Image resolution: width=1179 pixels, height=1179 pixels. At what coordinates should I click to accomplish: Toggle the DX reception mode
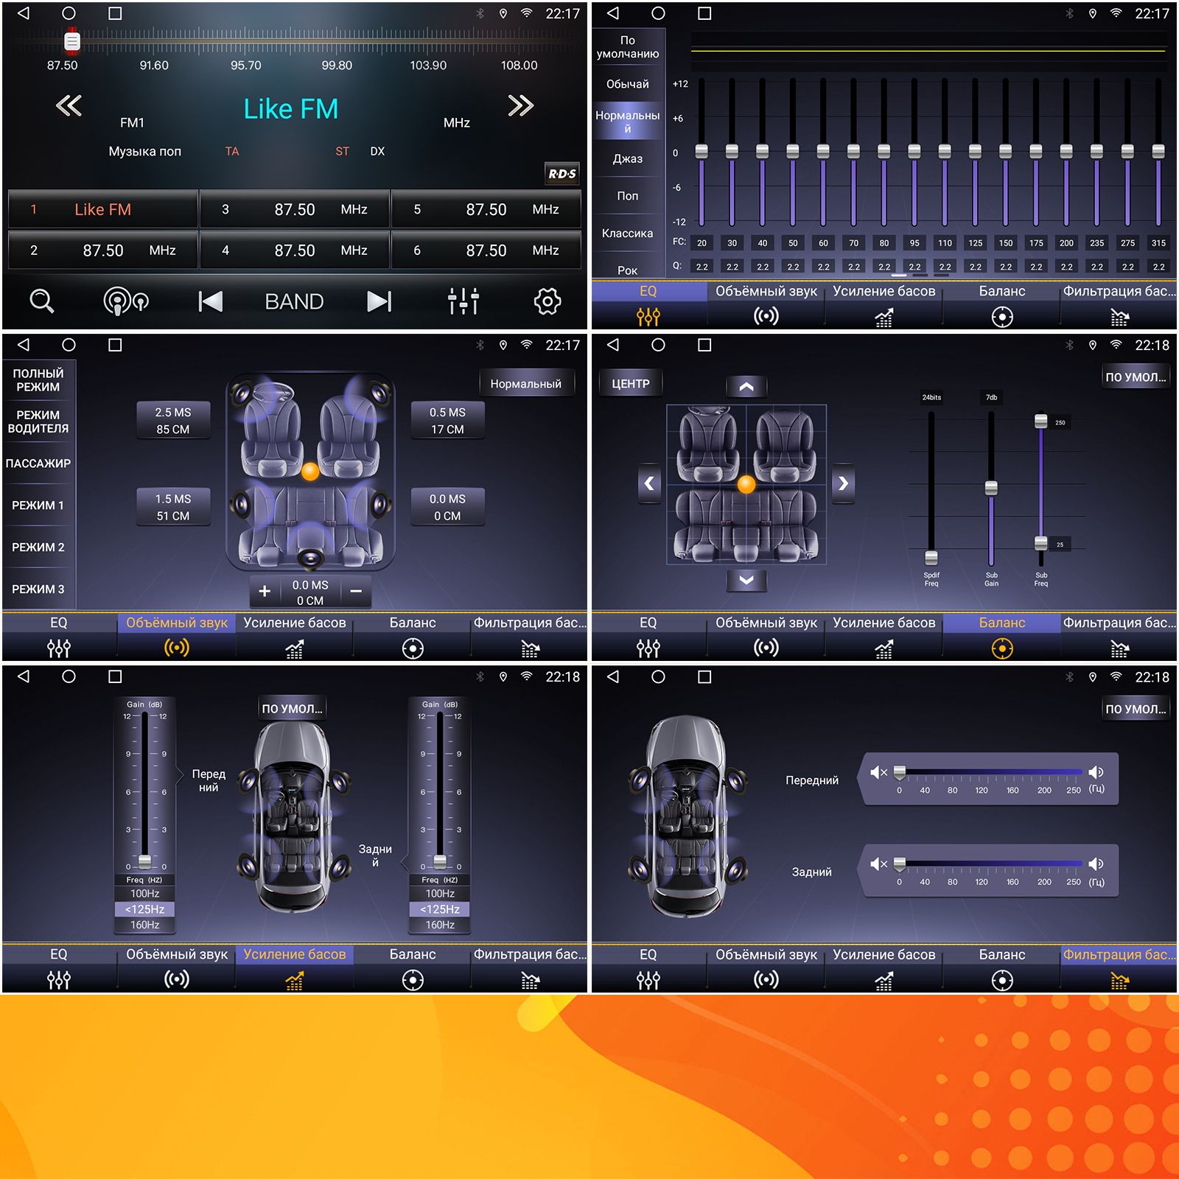pos(377,152)
